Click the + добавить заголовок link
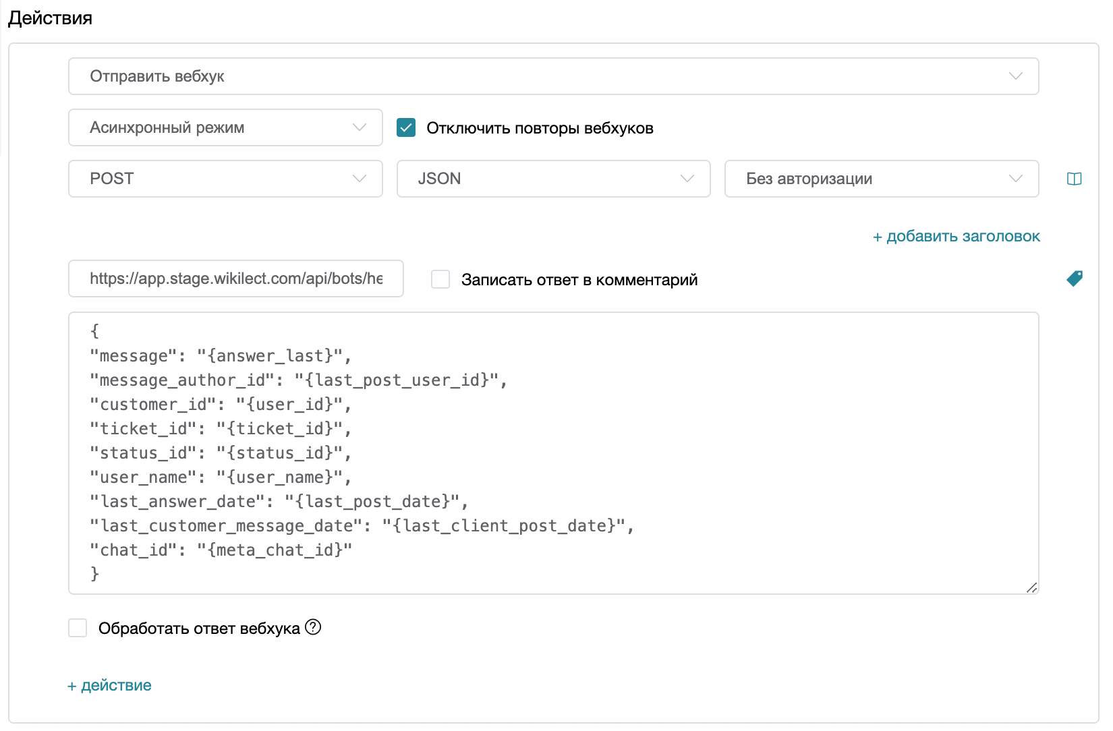 (x=956, y=237)
